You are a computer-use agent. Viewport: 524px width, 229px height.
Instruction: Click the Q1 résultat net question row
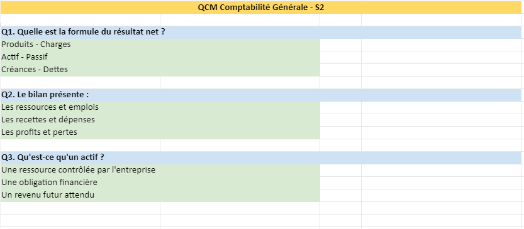click(260, 33)
